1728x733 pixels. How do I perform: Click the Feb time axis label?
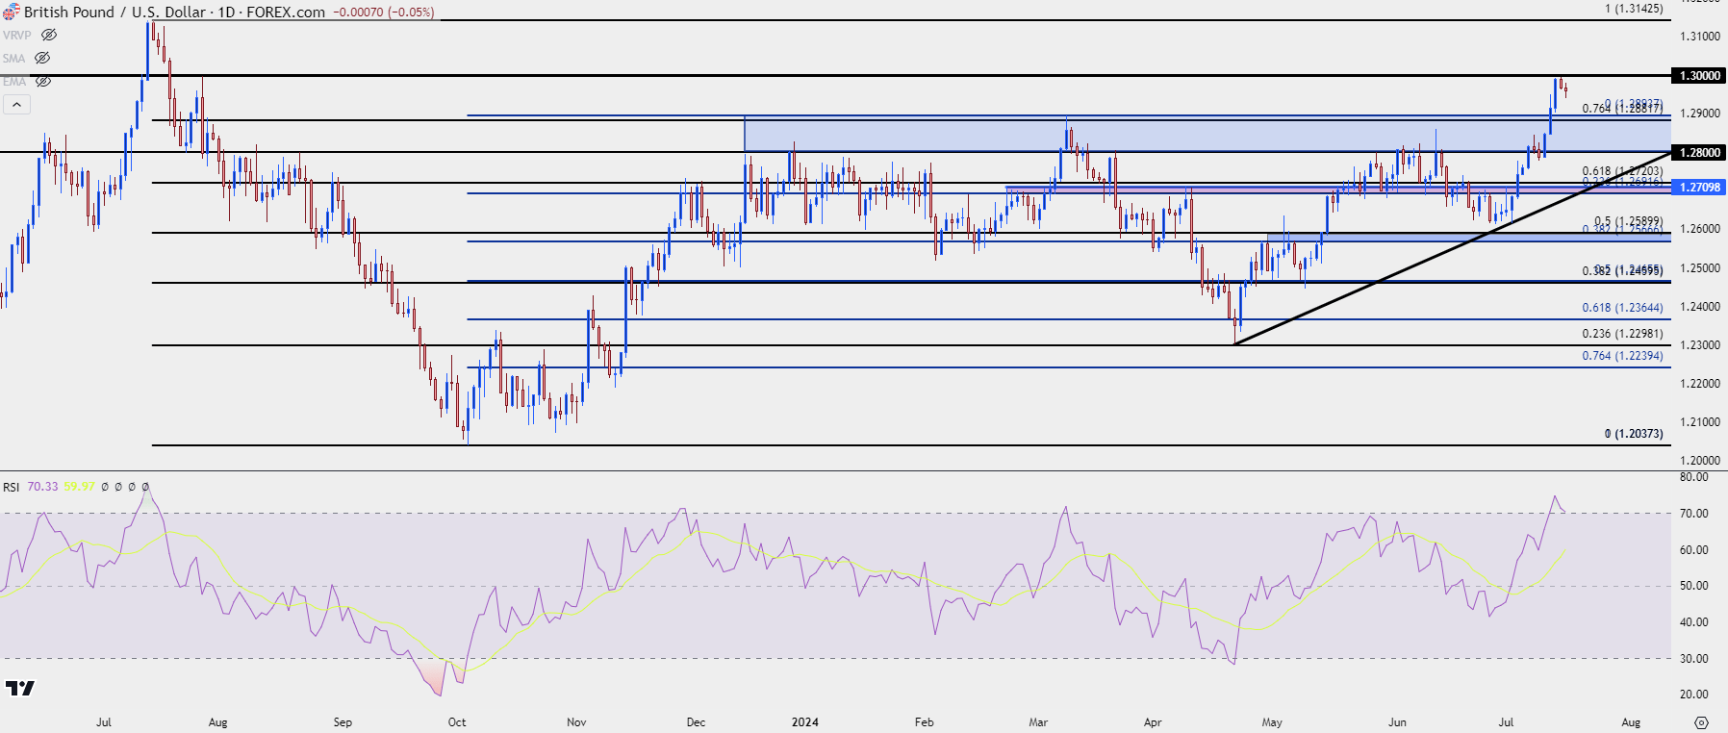tap(924, 722)
